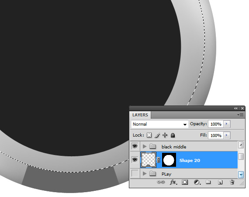Image resolution: width=249 pixels, height=197 pixels.
Task: Click black middle group folder icon
Action: click(153, 146)
